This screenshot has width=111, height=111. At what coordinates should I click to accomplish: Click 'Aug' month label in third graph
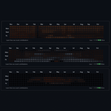[81, 72]
